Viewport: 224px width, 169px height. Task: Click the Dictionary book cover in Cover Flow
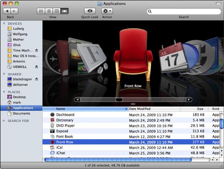62,57
